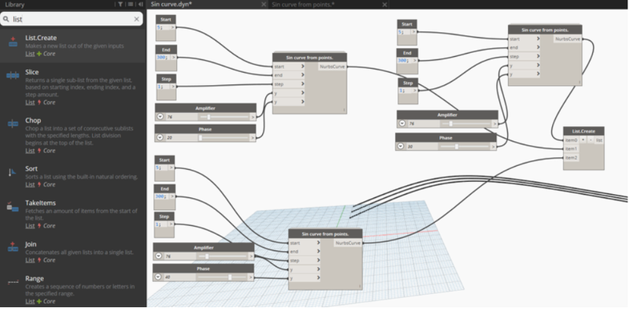Click the library search input field
This screenshot has width=641, height=311.
(x=71, y=18)
